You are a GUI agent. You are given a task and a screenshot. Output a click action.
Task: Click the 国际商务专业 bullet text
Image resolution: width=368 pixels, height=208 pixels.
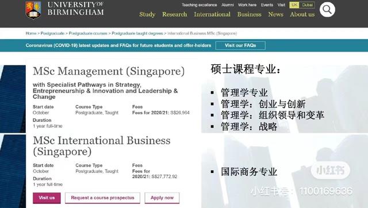[249, 172]
